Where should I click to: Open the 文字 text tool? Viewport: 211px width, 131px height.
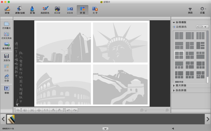click(x=95, y=10)
